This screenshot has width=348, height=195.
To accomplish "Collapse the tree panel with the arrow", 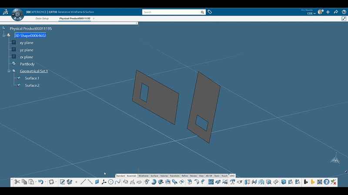I will coord(137,23).
